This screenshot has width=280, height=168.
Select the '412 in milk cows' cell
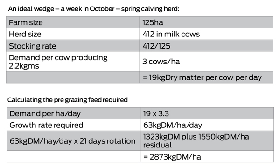tap(206, 34)
